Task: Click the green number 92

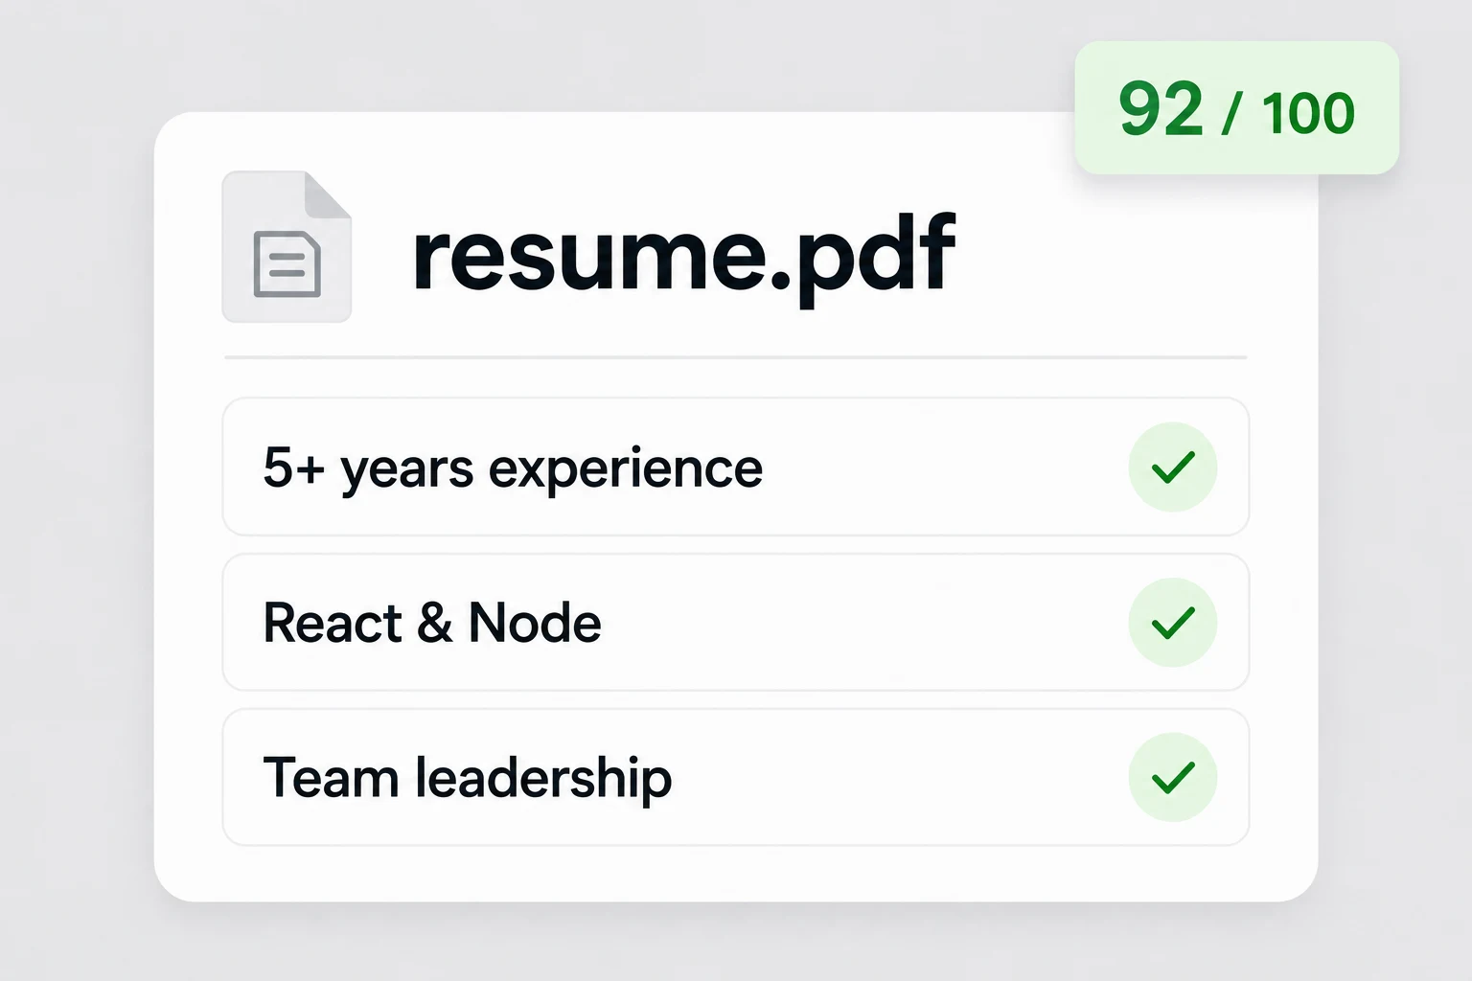Action: click(1161, 109)
